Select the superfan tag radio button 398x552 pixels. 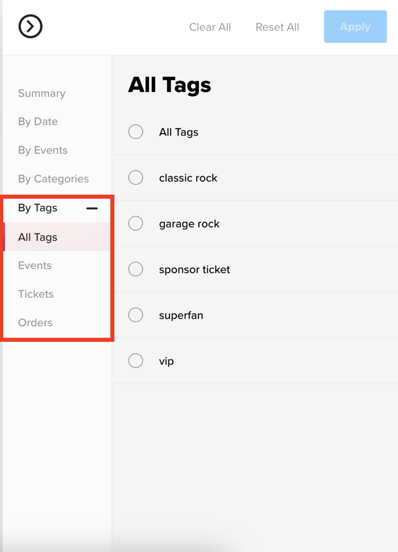coord(135,315)
